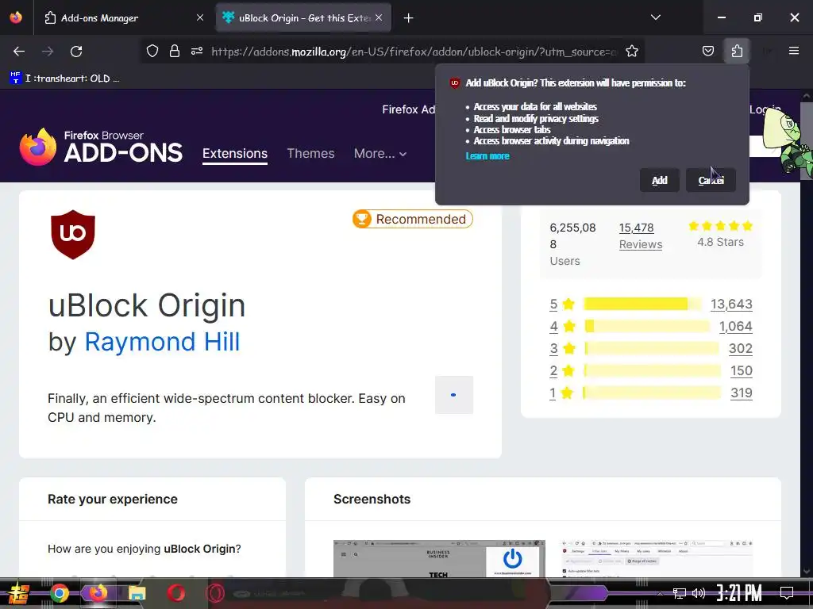Expand the More… dropdown menu
The image size is (813, 609).
click(x=380, y=154)
